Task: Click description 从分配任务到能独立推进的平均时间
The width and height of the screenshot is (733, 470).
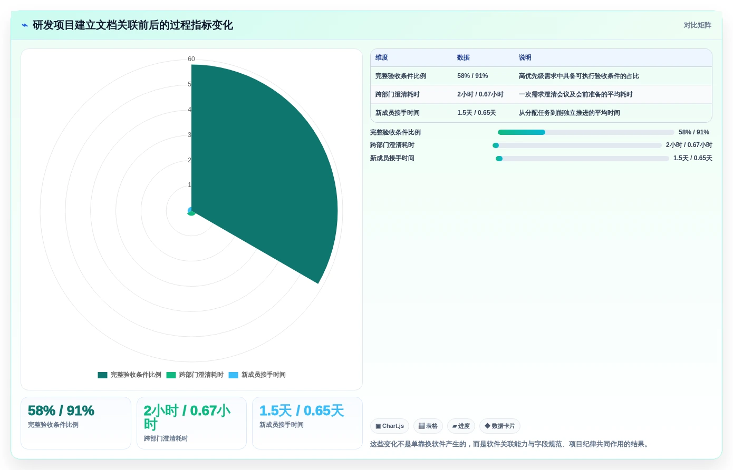Action: (569, 113)
